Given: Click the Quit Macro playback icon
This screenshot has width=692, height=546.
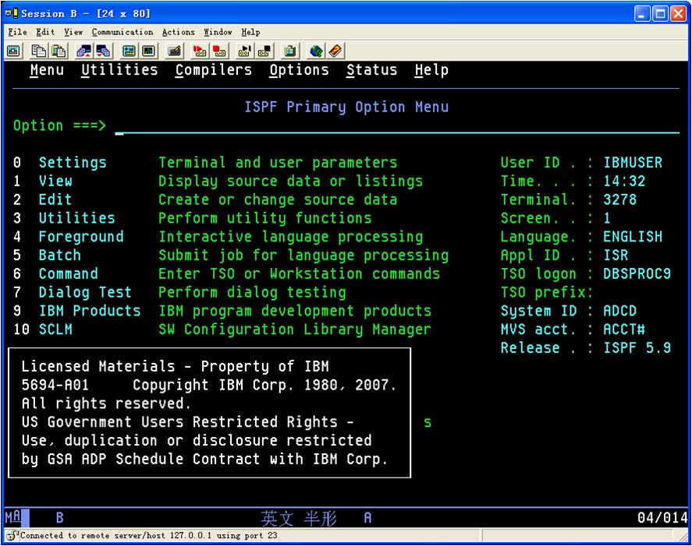Looking at the screenshot, I should [264, 51].
